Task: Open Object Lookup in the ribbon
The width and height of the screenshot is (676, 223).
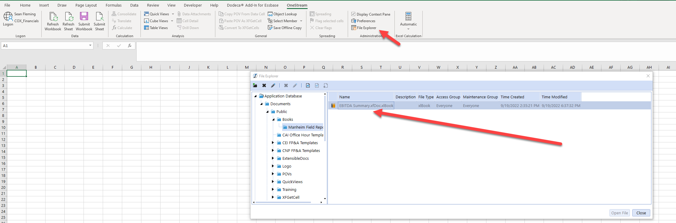Action: point(282,14)
